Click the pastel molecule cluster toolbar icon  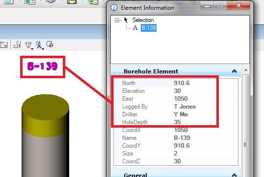point(51,1)
